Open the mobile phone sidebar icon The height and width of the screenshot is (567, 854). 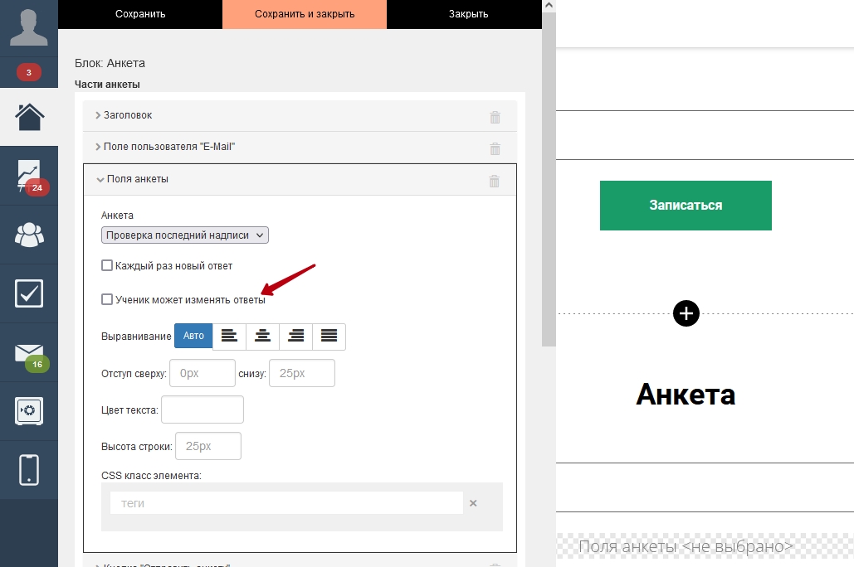click(x=29, y=469)
